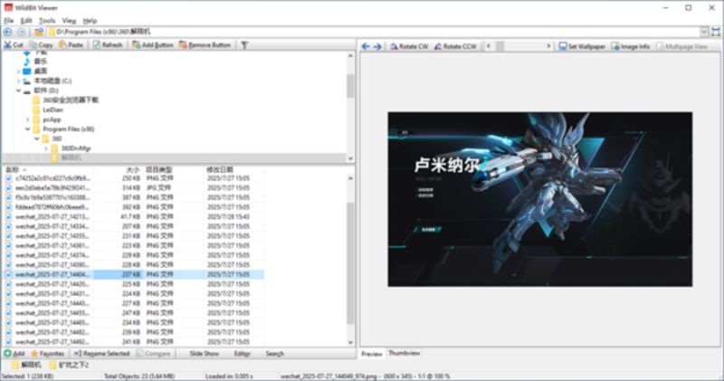Click the Multipage View button
The image size is (724, 381).
682,46
